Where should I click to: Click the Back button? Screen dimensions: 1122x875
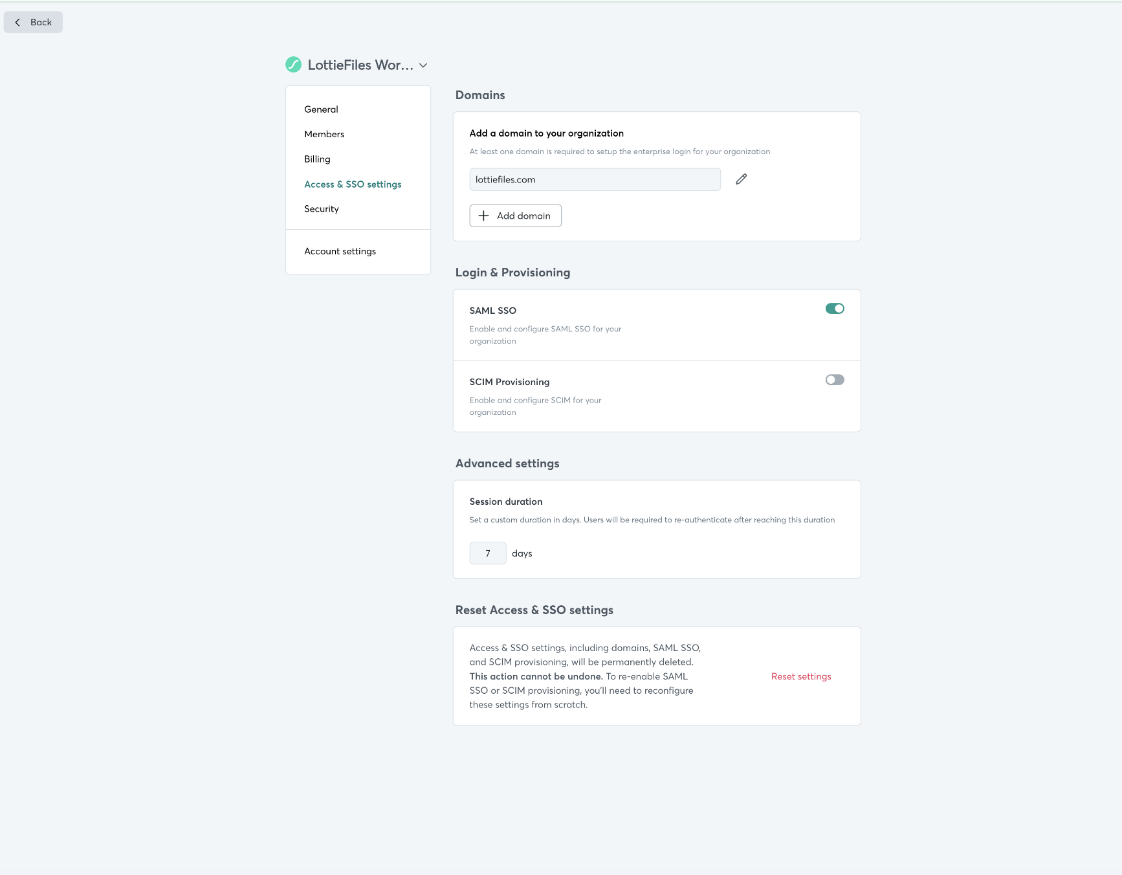pyautogui.click(x=33, y=21)
